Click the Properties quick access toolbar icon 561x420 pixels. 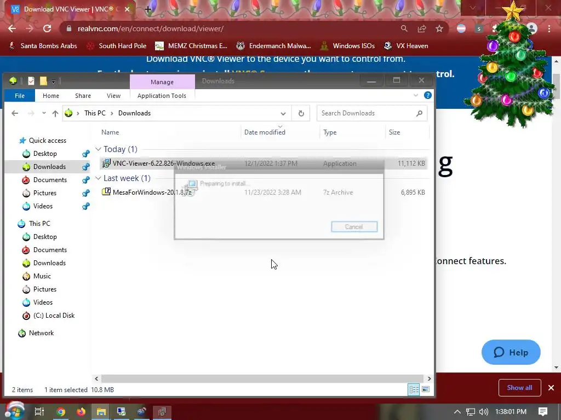coord(31,81)
